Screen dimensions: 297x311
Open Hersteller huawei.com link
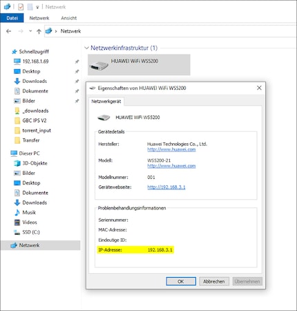pyautogui.click(x=171, y=149)
